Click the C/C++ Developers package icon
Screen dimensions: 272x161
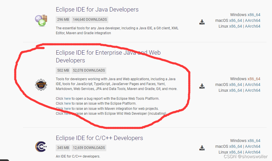pos(41,147)
